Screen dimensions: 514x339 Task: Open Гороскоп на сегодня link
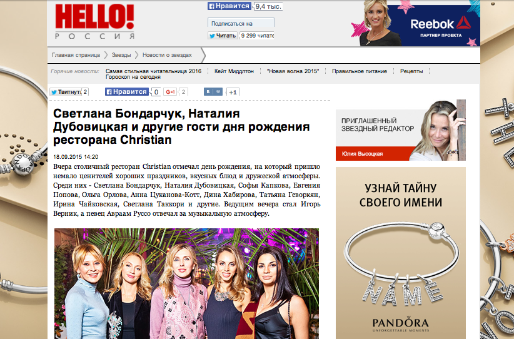point(133,77)
